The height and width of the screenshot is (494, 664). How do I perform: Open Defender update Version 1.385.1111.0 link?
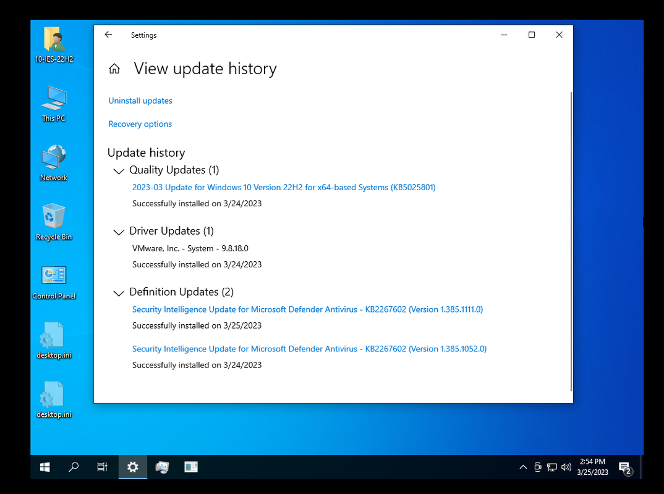click(307, 309)
